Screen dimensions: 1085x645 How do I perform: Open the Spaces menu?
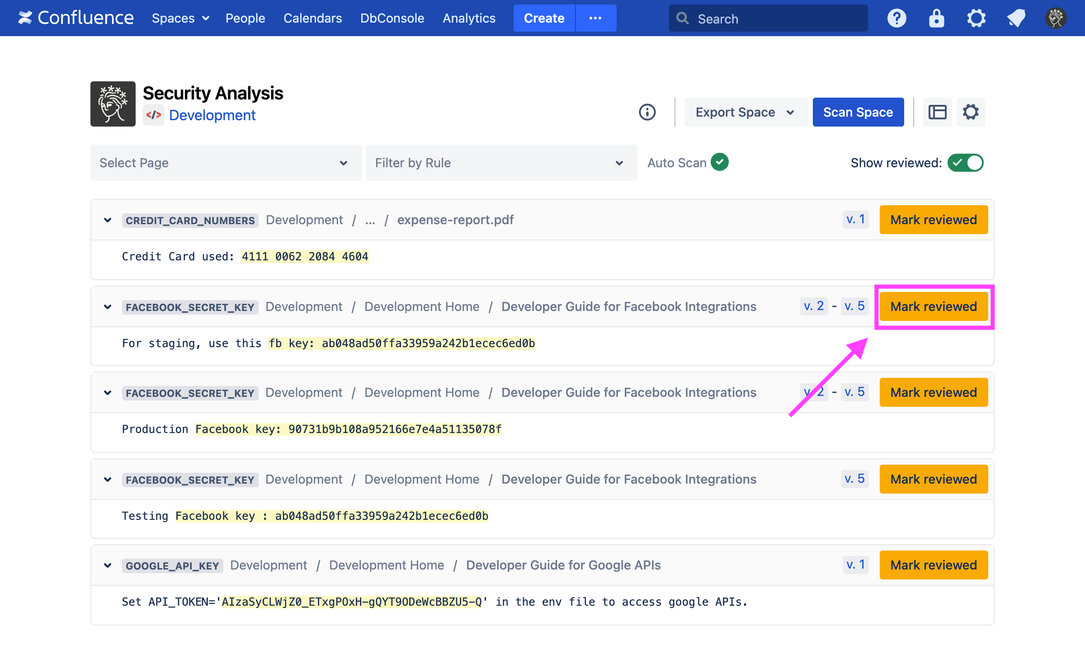point(180,19)
